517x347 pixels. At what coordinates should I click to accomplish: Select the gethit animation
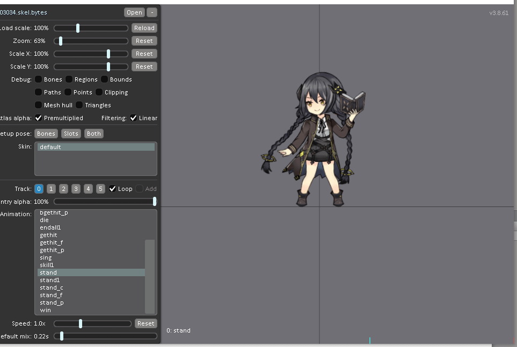[91, 235]
